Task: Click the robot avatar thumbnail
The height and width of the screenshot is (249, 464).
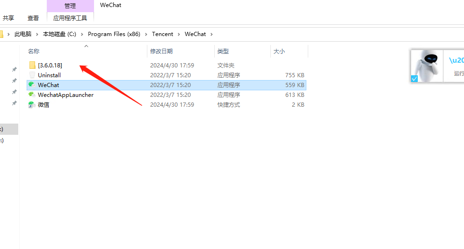Action: coord(427,66)
